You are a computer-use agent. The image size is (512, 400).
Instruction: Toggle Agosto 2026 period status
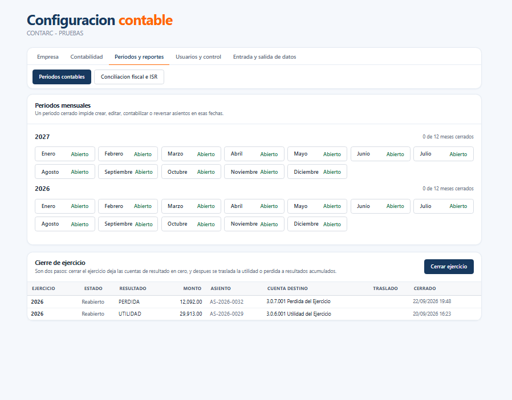click(65, 224)
